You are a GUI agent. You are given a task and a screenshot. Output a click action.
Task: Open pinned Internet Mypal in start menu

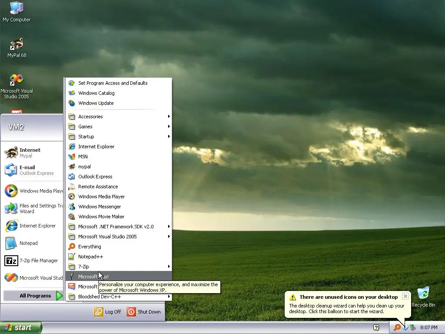(32, 153)
